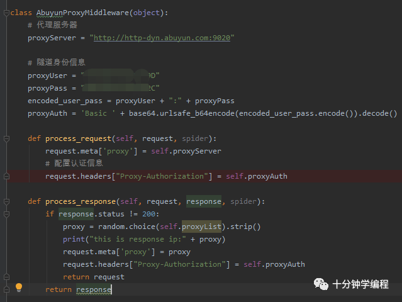Click the print statement keyword
Screen dimensions: 402x302
(74, 239)
